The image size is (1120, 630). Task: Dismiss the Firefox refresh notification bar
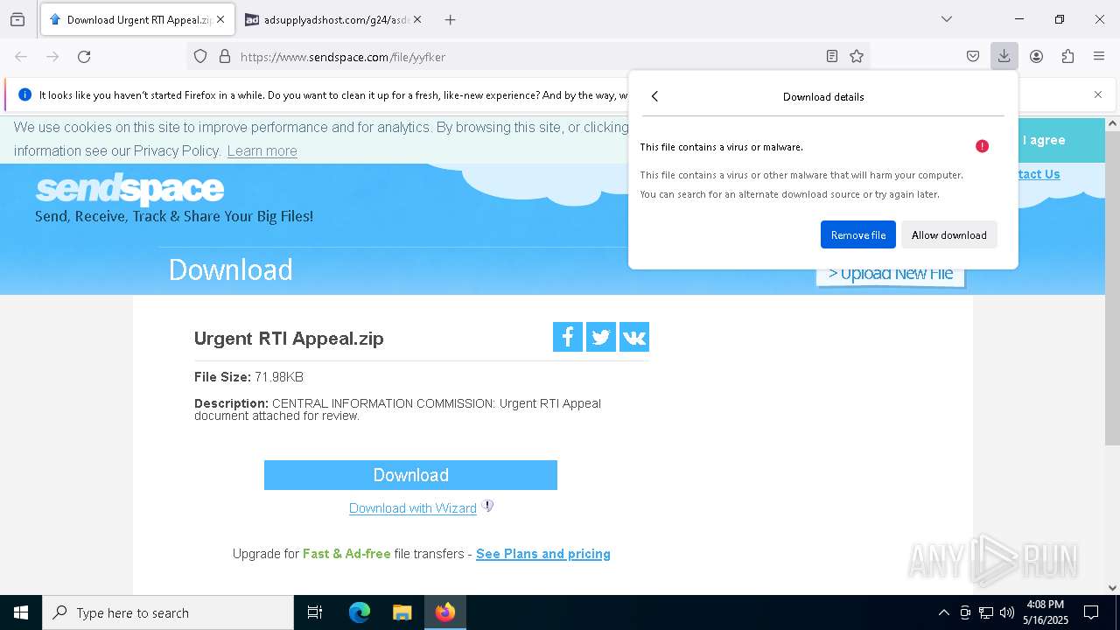(x=1098, y=94)
